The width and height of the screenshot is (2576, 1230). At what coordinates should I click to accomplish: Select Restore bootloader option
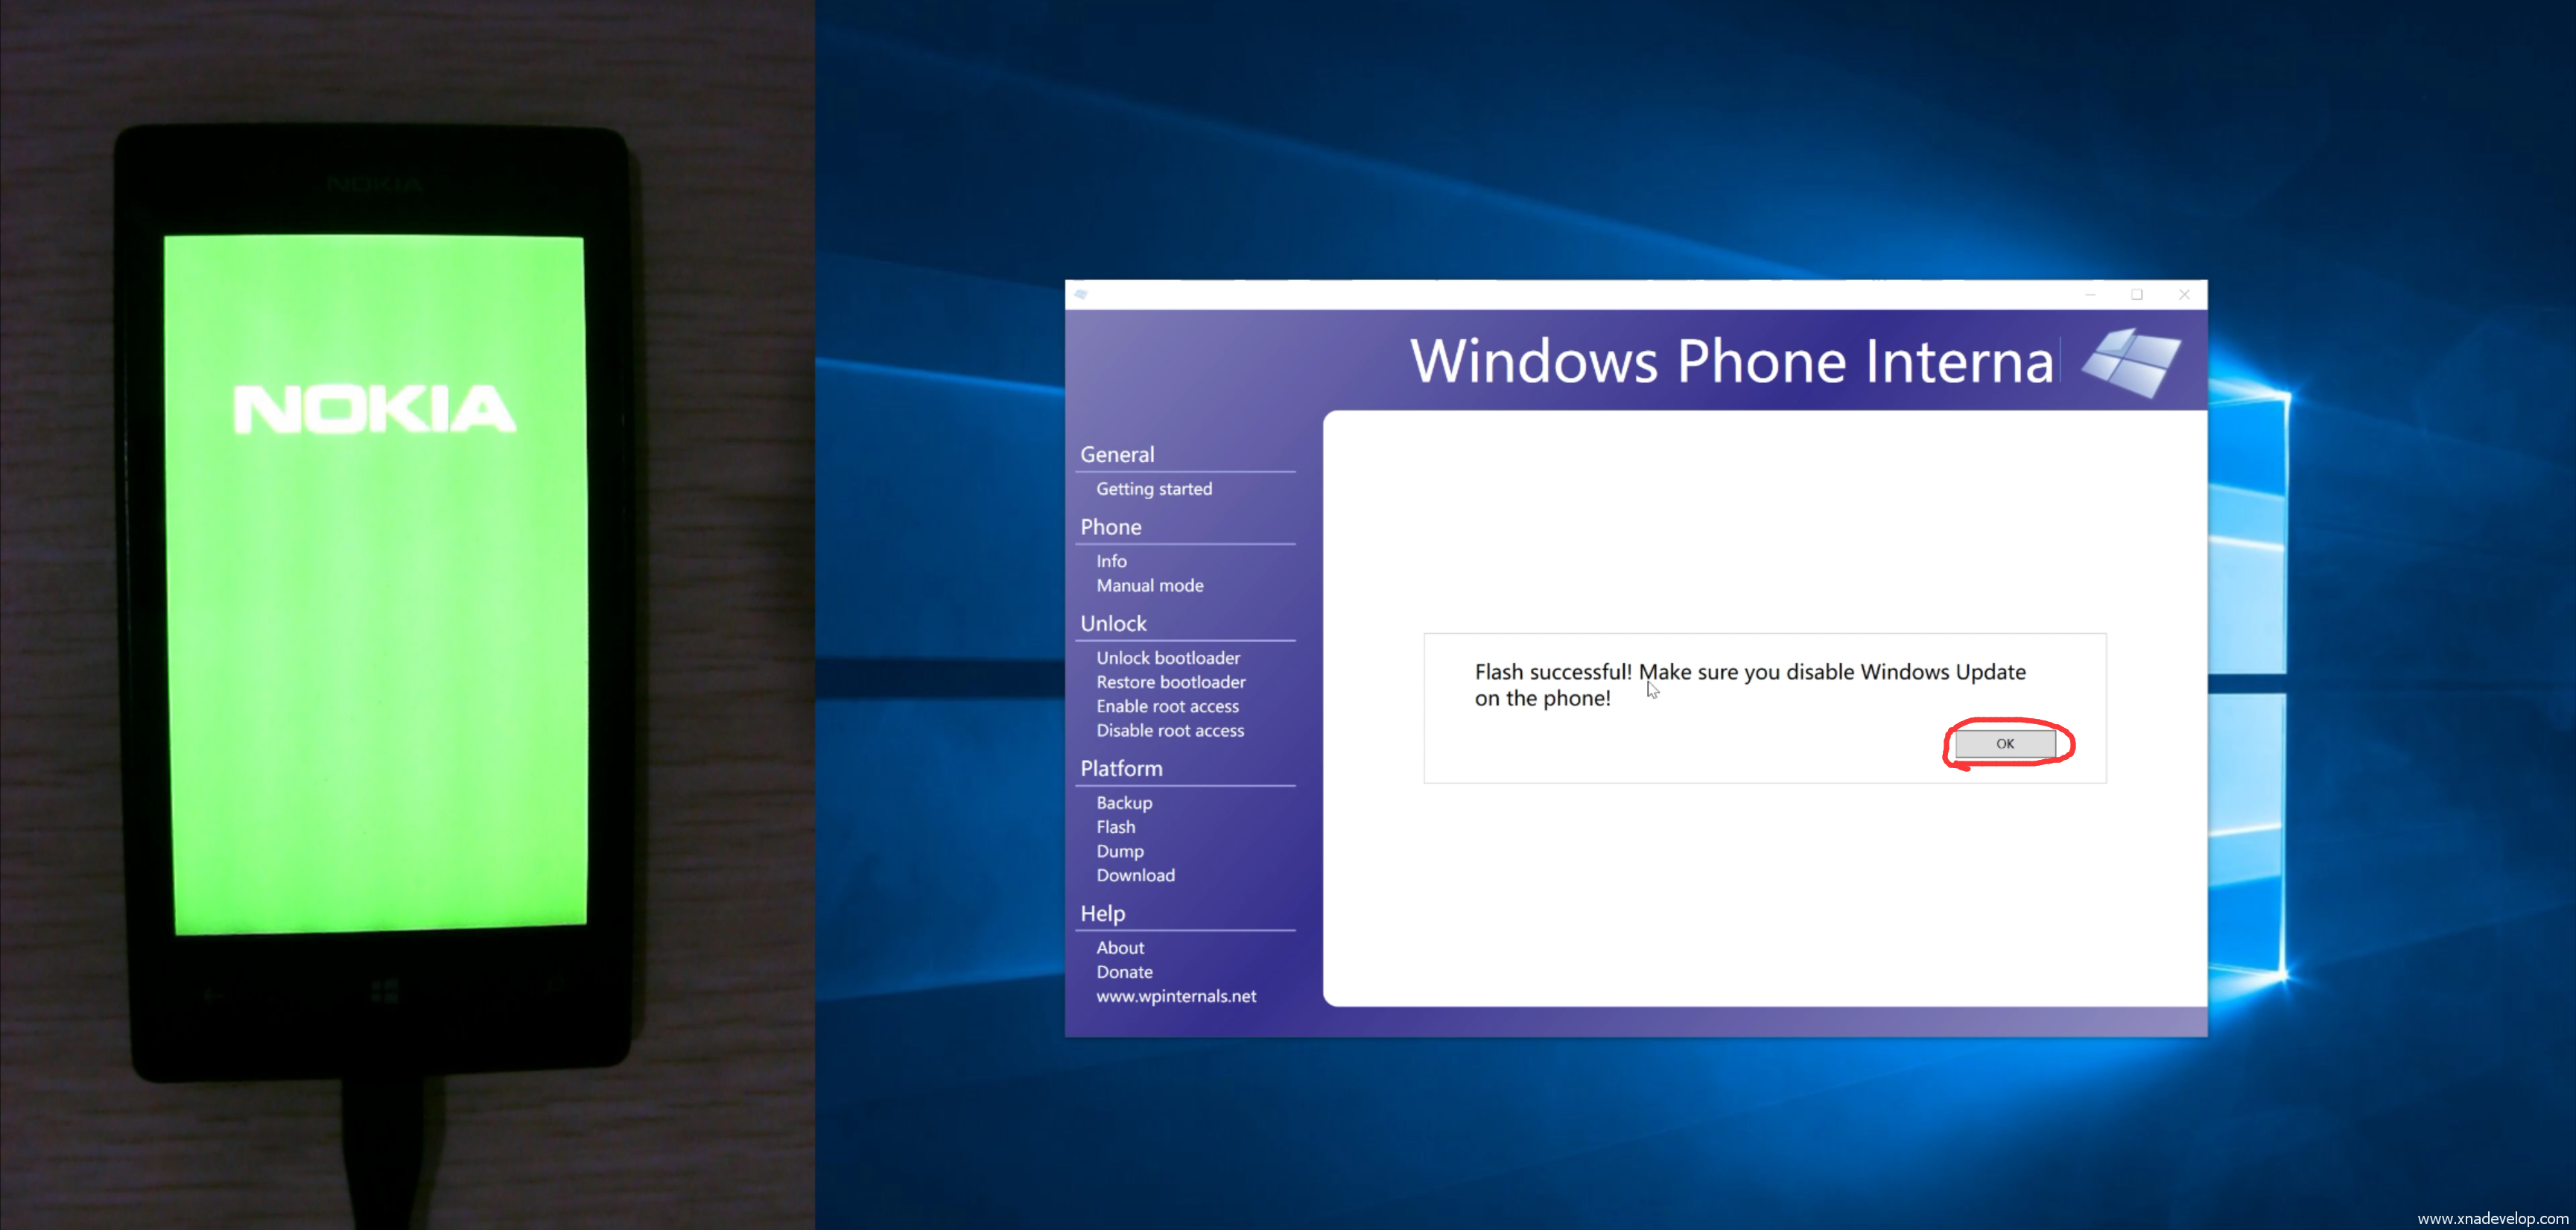click(1170, 682)
